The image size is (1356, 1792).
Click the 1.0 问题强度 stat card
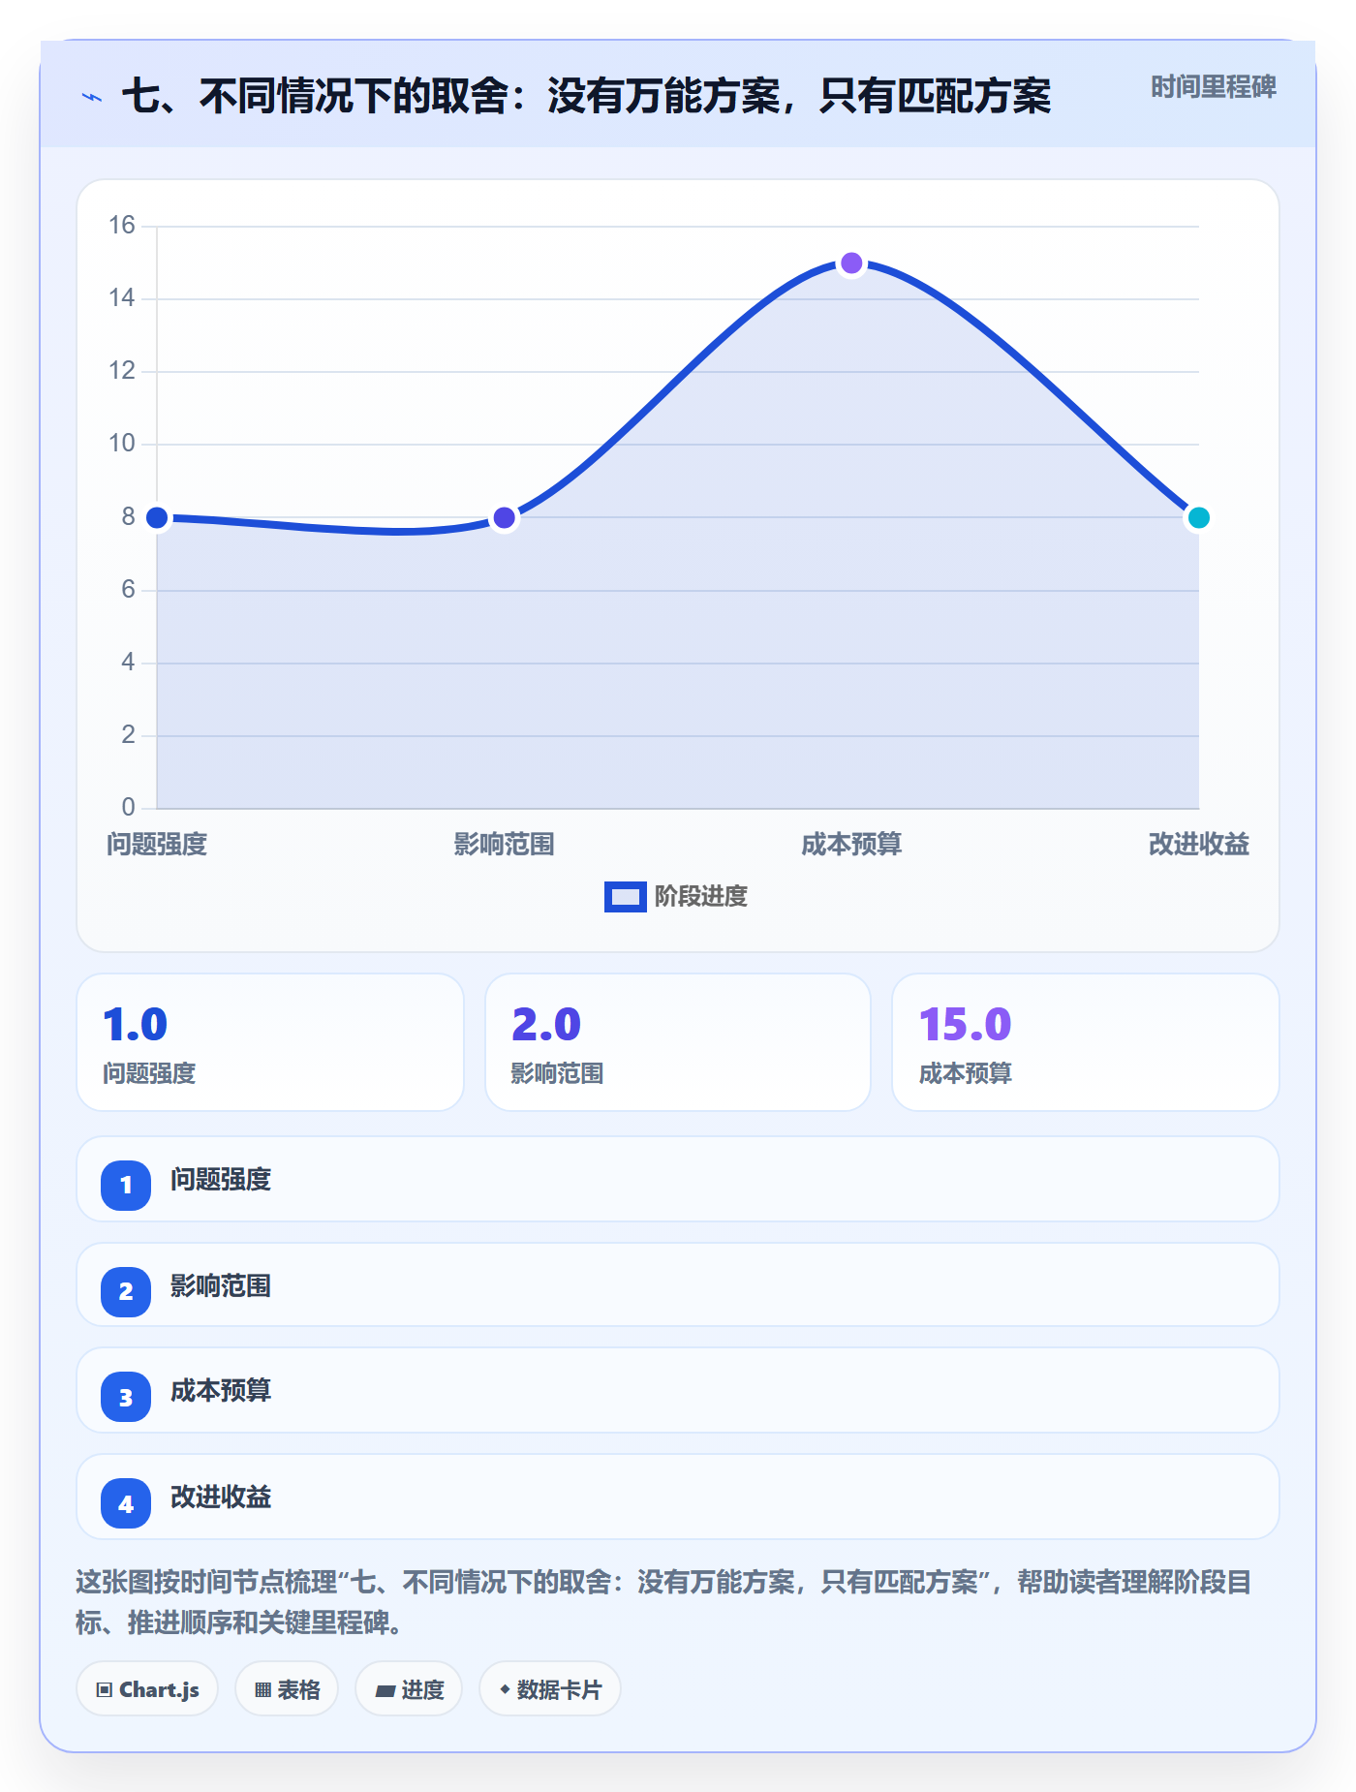(270, 1042)
